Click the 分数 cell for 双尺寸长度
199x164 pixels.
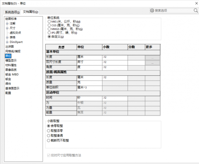click(x=136, y=63)
